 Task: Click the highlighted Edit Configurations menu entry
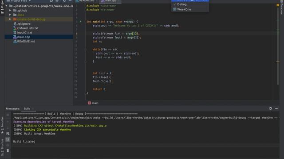click(190, 0)
